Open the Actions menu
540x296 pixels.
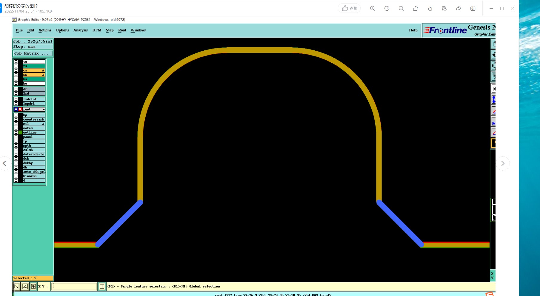tap(45, 30)
